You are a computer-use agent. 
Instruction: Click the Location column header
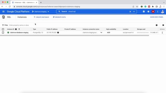[126, 29]
